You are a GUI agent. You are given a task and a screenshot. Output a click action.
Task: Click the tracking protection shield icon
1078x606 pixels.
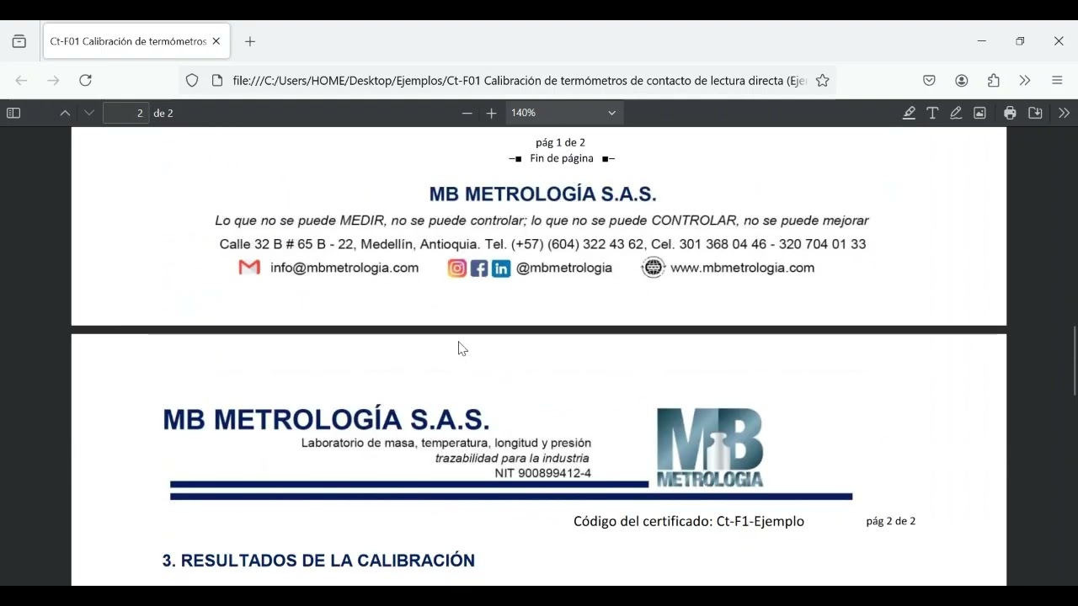click(192, 81)
